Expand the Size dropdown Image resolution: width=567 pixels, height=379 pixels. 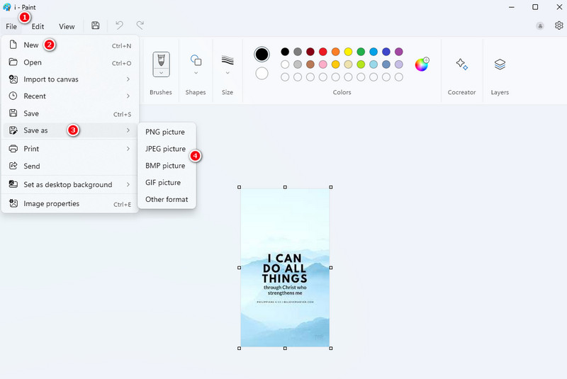(x=228, y=72)
